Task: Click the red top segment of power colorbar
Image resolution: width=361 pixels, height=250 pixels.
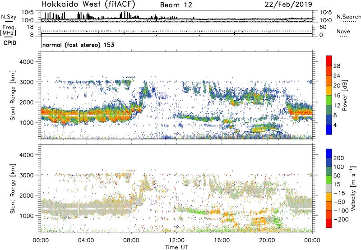Action: click(329, 61)
